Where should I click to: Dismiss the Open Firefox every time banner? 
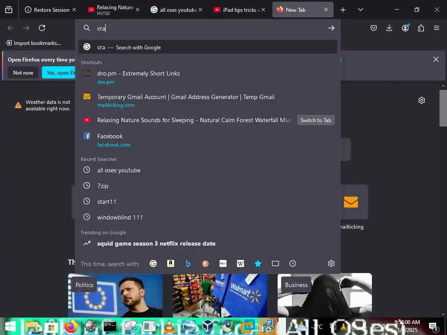(436, 59)
